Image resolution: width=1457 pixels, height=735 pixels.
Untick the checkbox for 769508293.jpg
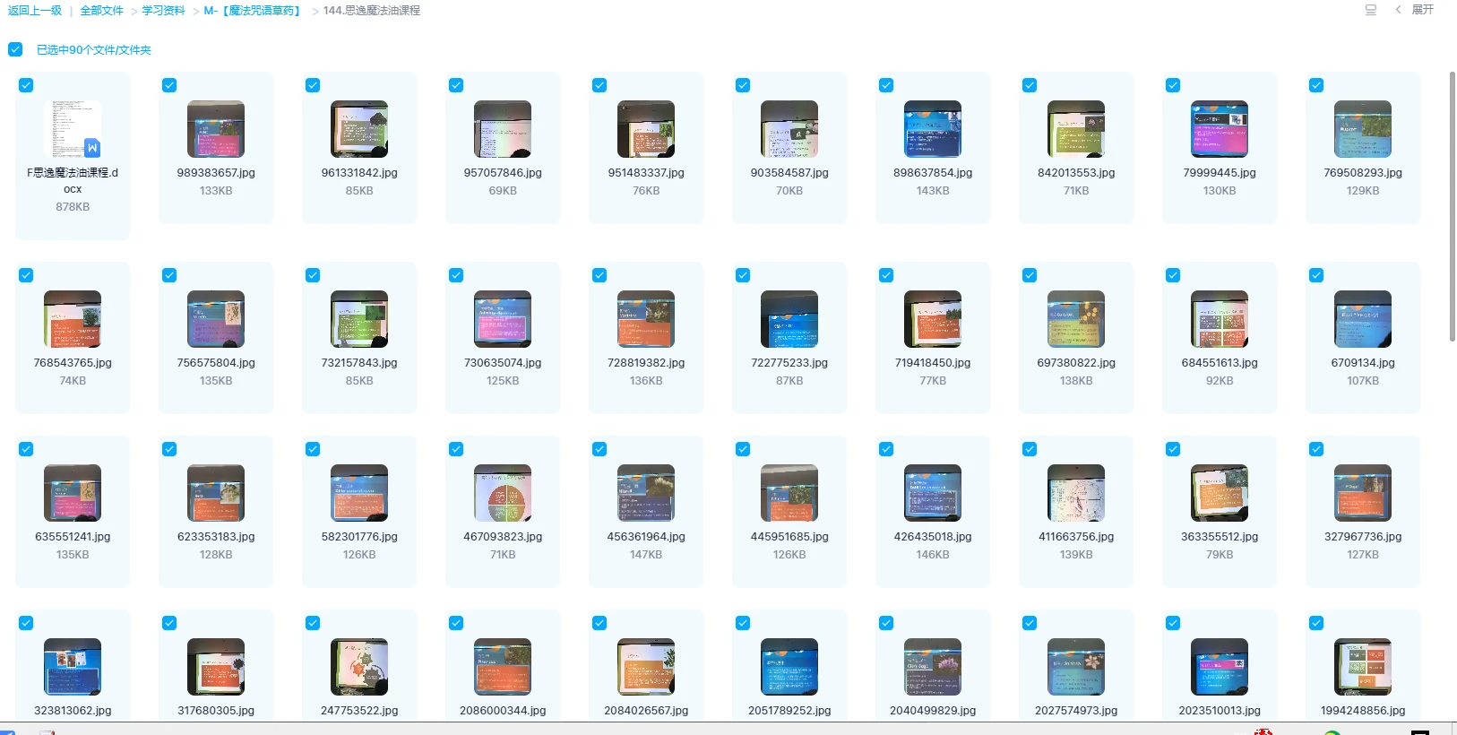pyautogui.click(x=1316, y=85)
